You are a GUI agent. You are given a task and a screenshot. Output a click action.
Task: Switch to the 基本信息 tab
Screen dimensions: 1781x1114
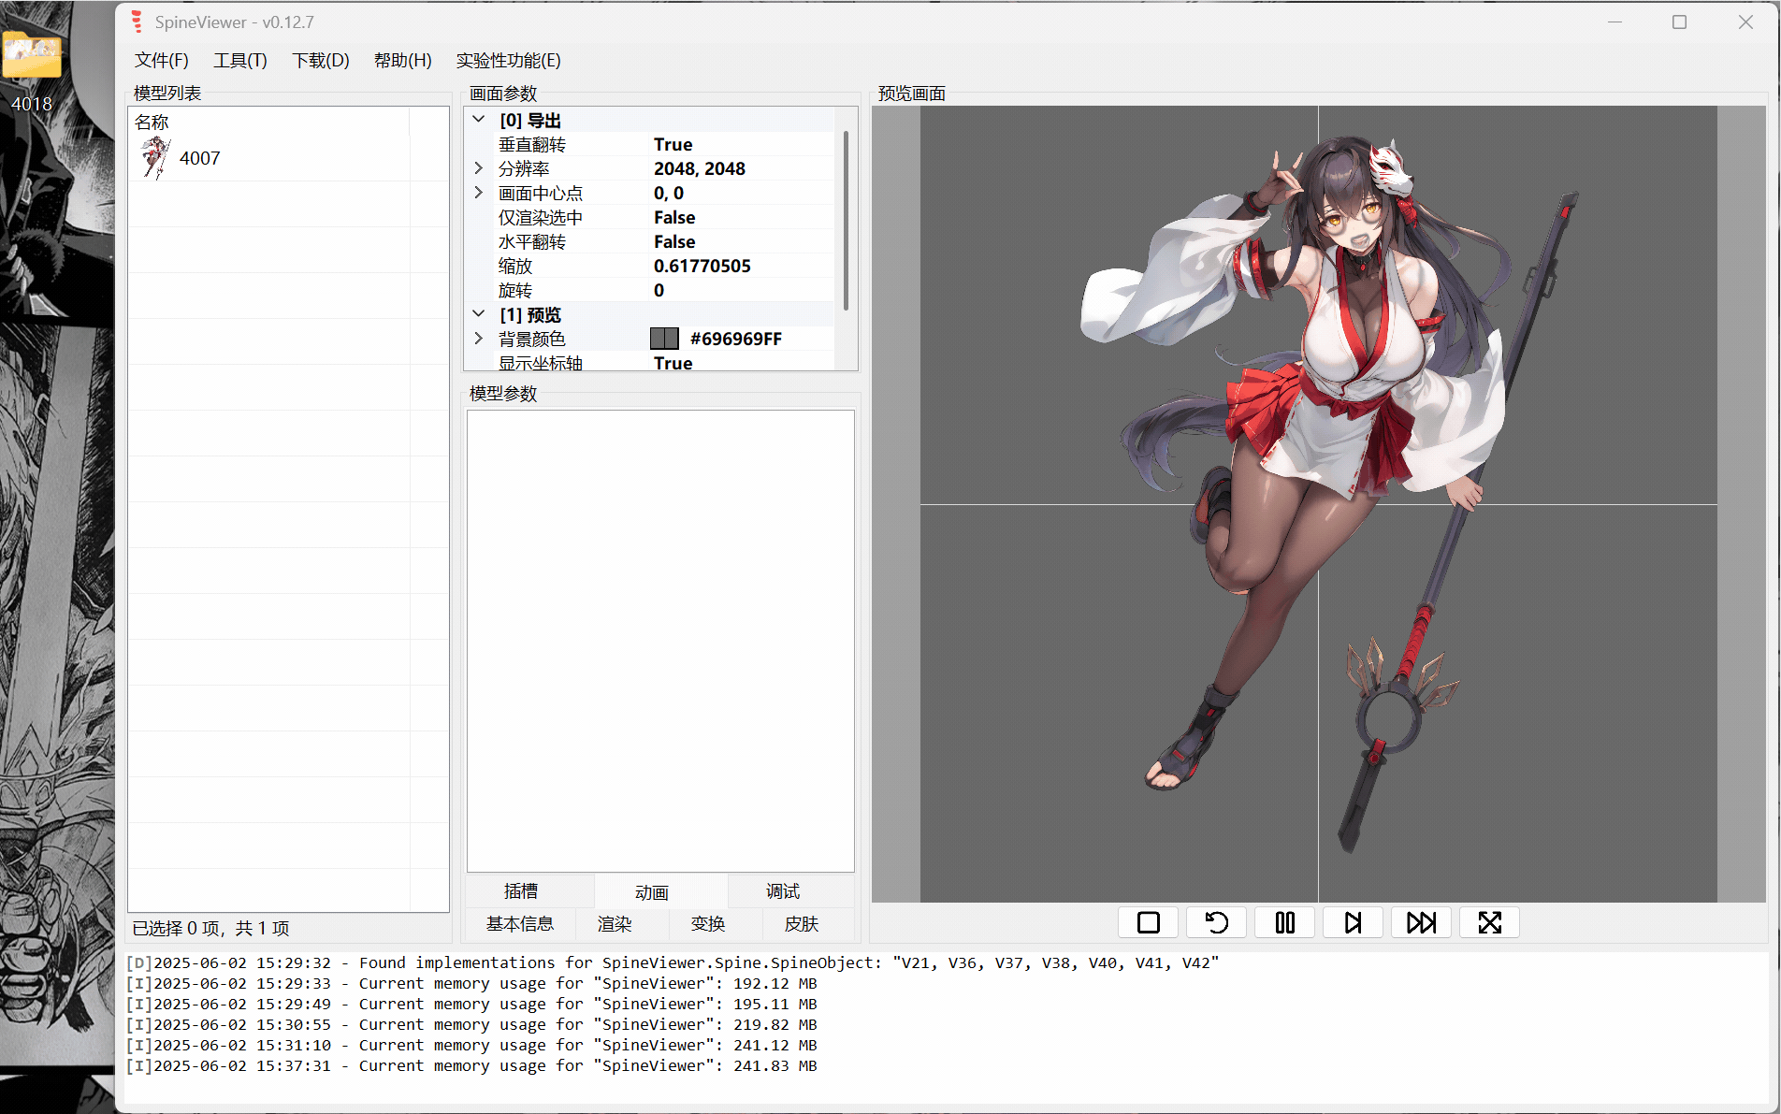pos(520,924)
